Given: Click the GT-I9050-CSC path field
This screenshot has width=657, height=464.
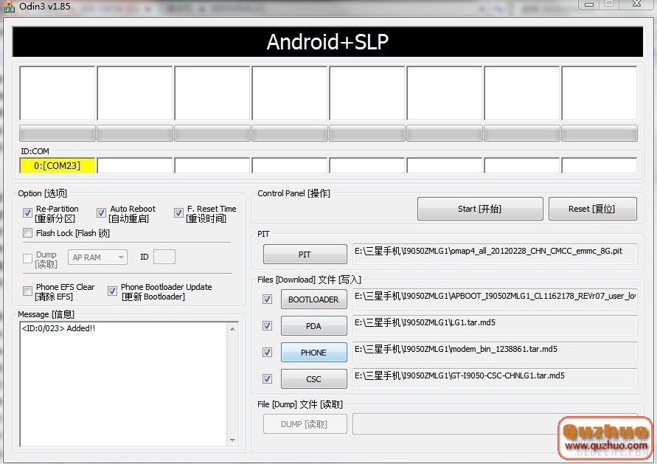Looking at the screenshot, I should pos(495,378).
